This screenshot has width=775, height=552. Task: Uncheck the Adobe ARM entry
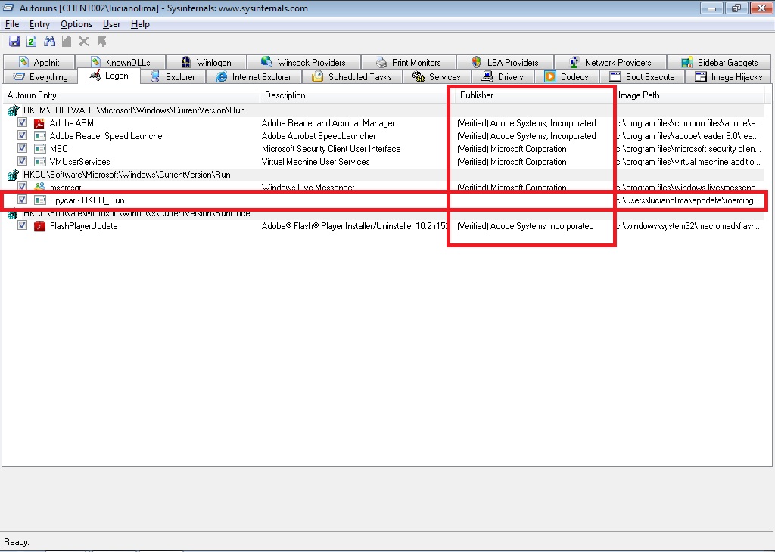(22, 122)
